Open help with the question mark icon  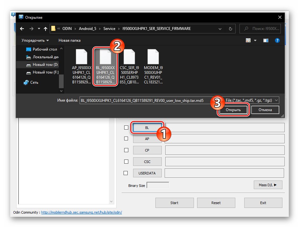click(x=277, y=40)
